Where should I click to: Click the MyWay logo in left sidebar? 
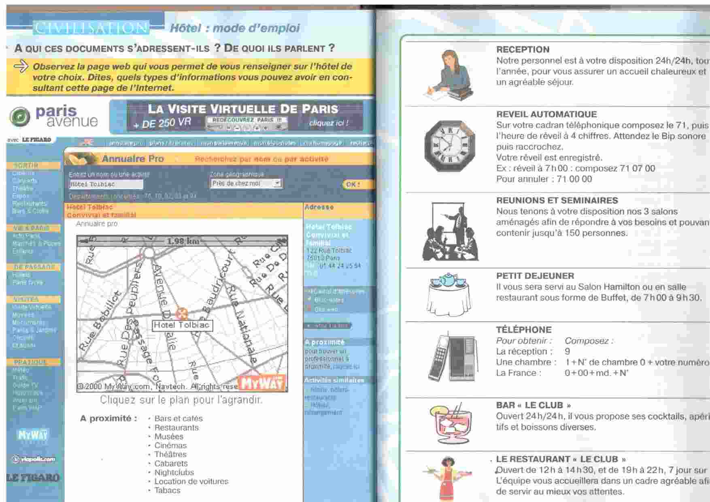(33, 435)
